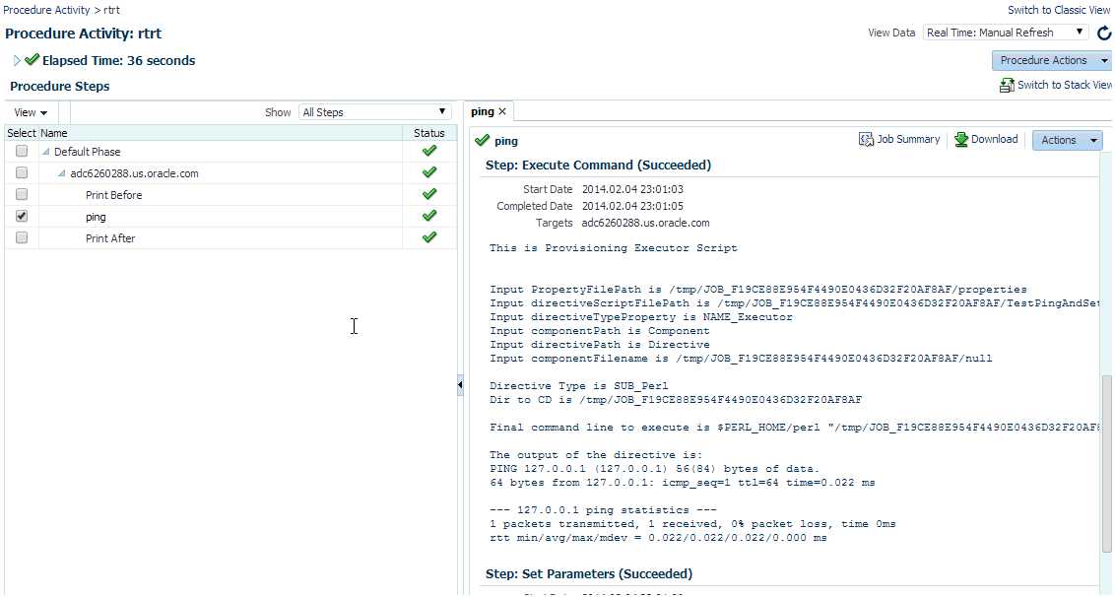Open the Real Time: Manual Refresh dropdown
This screenshot has width=1115, height=597.
click(1006, 33)
